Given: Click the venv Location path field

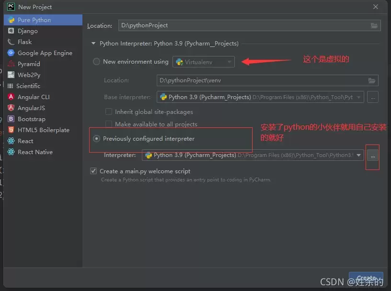Looking at the screenshot, I should pyautogui.click(x=267, y=80).
